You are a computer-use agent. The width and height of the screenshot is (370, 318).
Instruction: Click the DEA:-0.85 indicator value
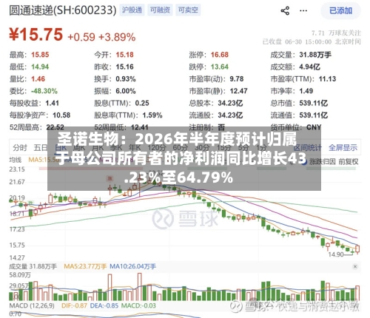click(104, 305)
